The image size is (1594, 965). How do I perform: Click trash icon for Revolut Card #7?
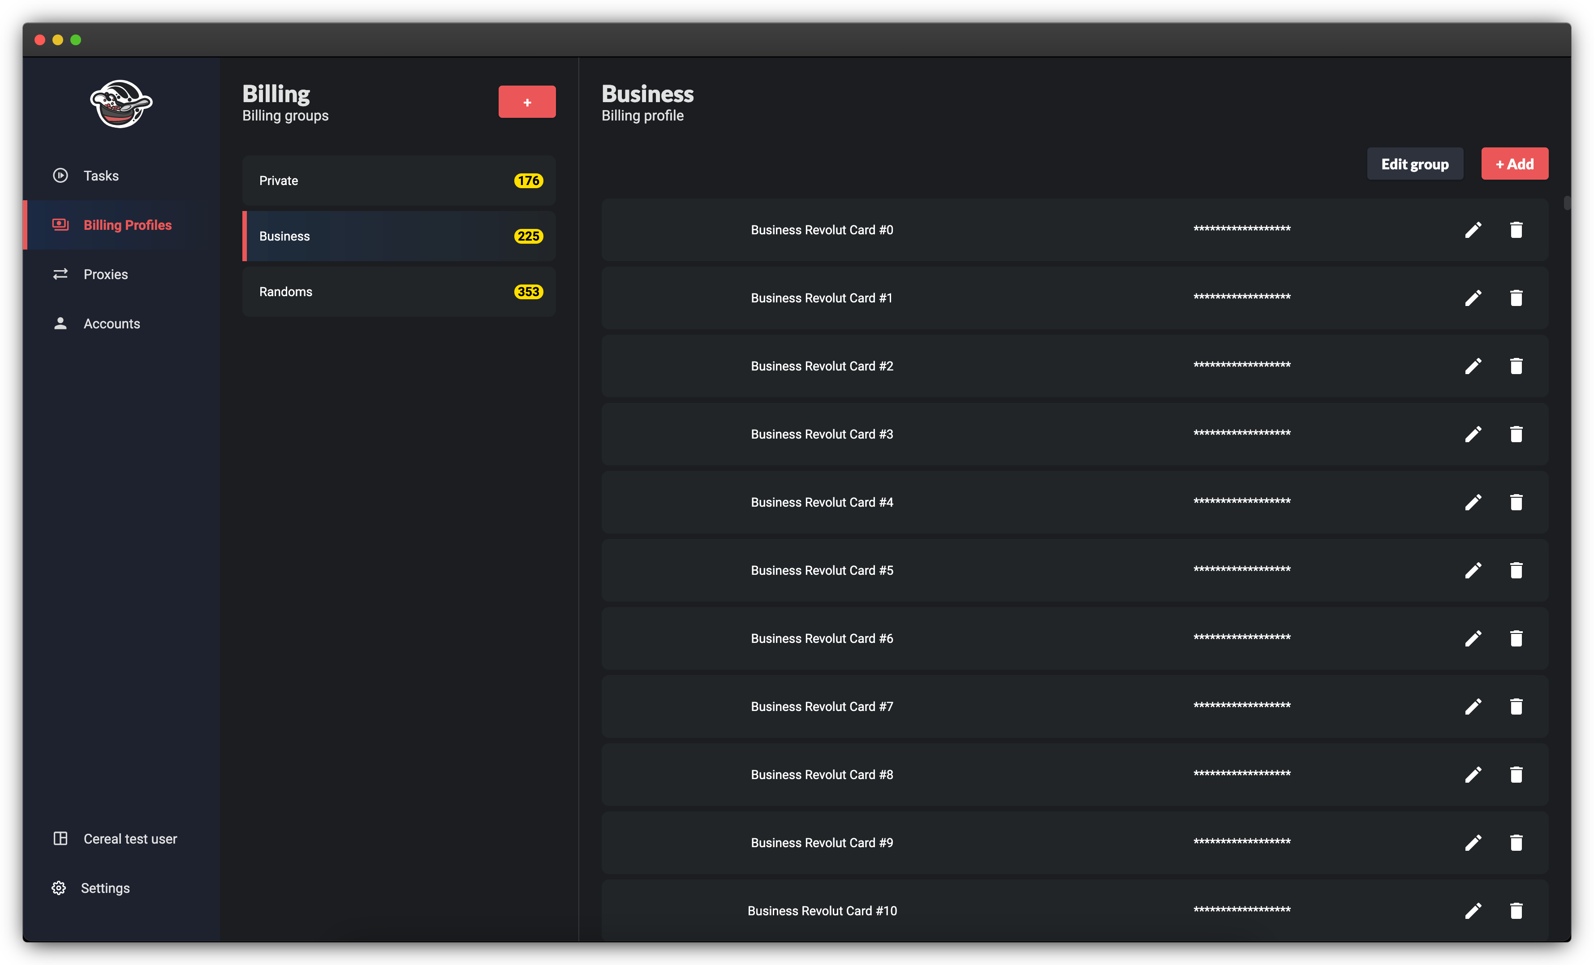(1516, 707)
